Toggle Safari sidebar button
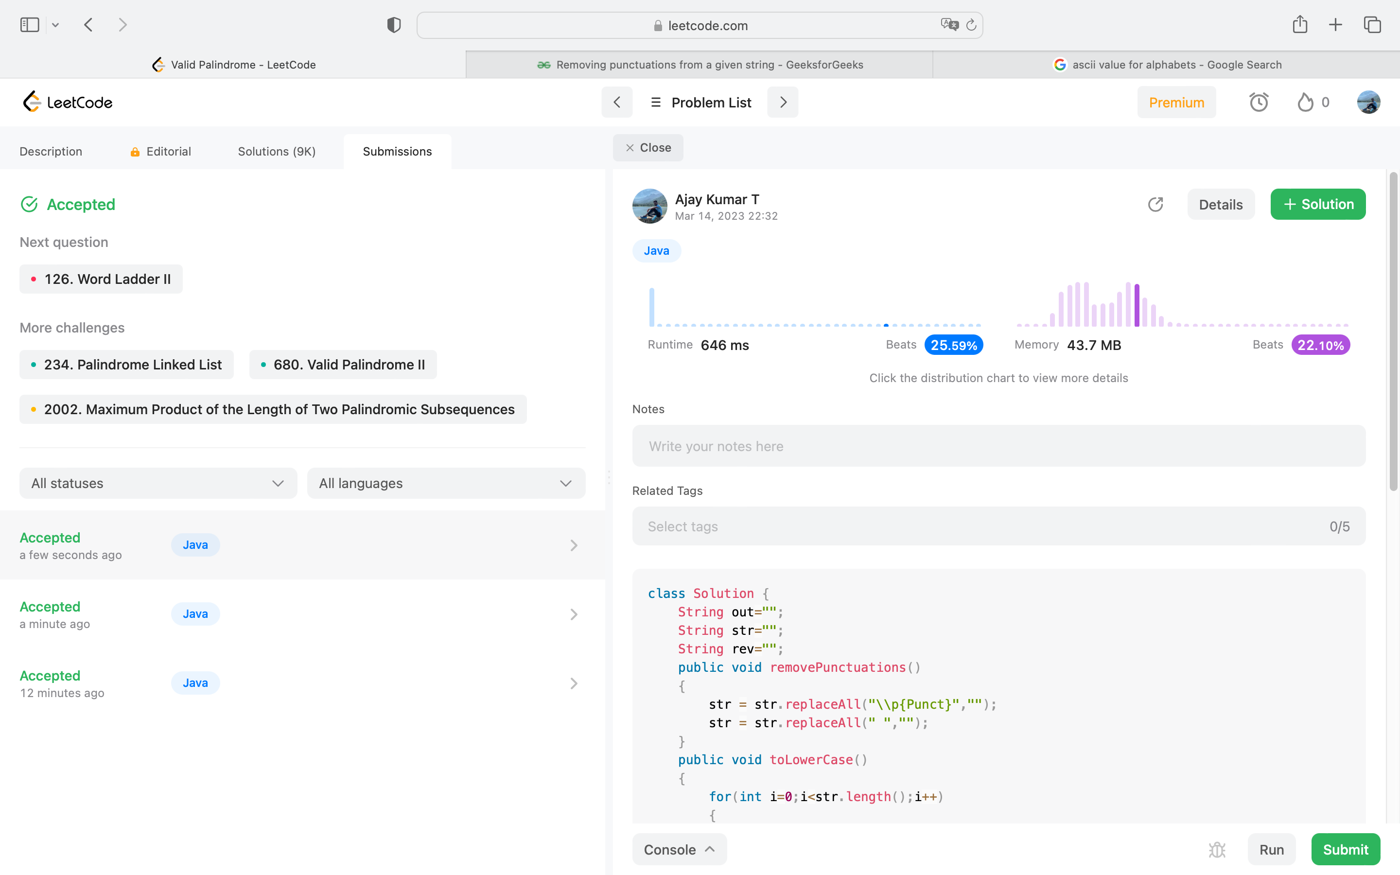This screenshot has height=875, width=1400. [x=30, y=25]
